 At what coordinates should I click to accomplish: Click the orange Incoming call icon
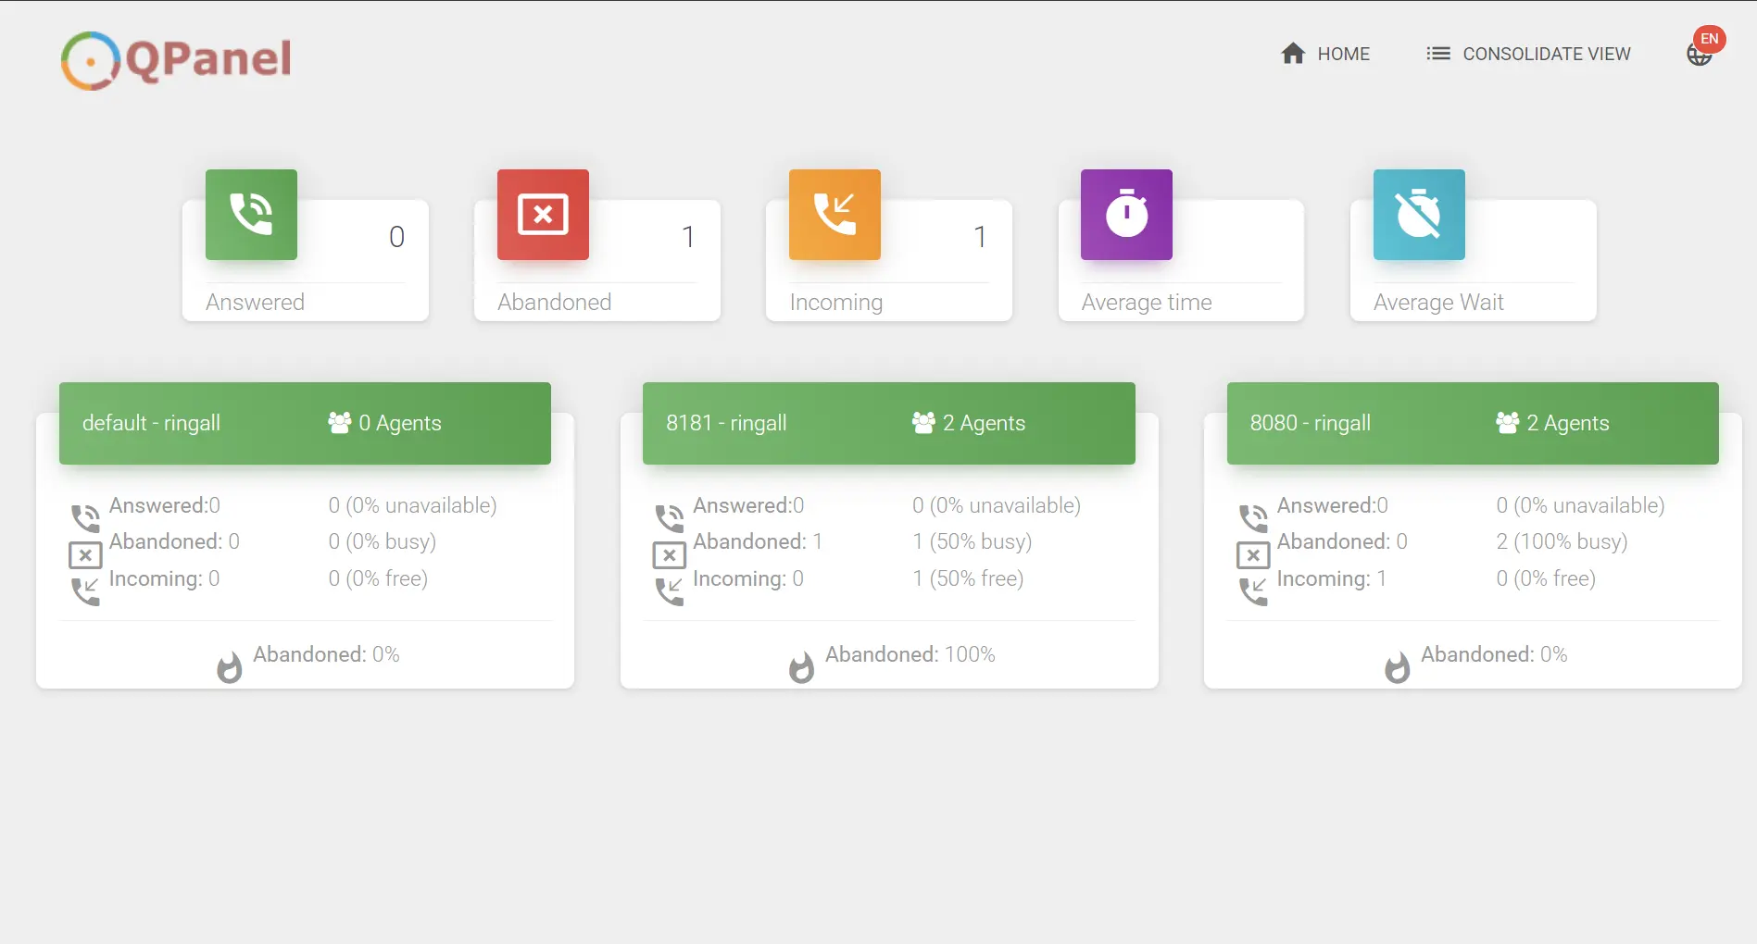click(835, 215)
